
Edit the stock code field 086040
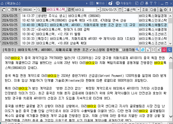tap(27, 10)
